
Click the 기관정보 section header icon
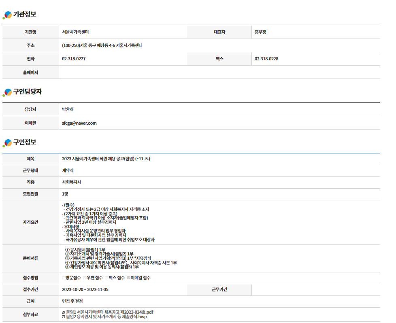coord(8,15)
